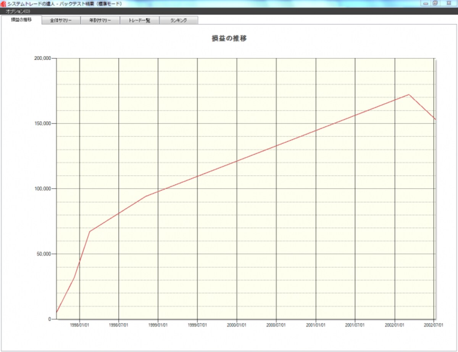Click the 2002/01/01 x-axis label
The width and height of the screenshot is (458, 352).
(394, 325)
